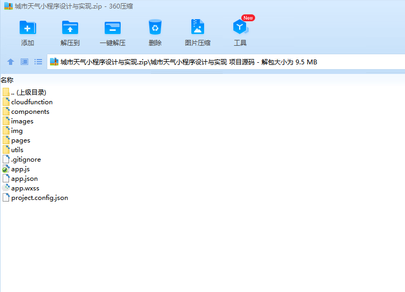405x292 pixels.
Task: Click the 删除 (Delete) trash icon
Action: click(155, 27)
